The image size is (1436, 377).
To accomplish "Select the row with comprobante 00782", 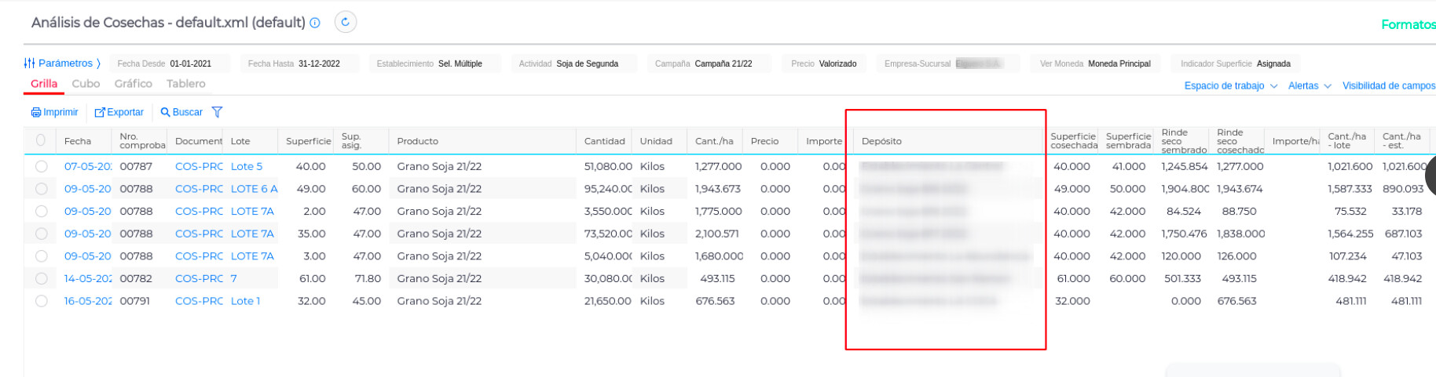I will coord(42,278).
